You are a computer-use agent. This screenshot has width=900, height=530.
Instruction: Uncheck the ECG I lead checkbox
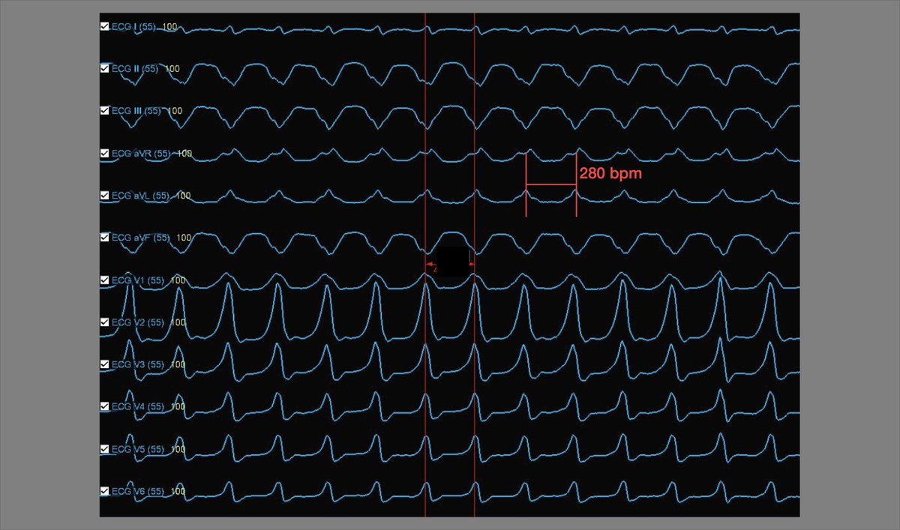tap(105, 26)
